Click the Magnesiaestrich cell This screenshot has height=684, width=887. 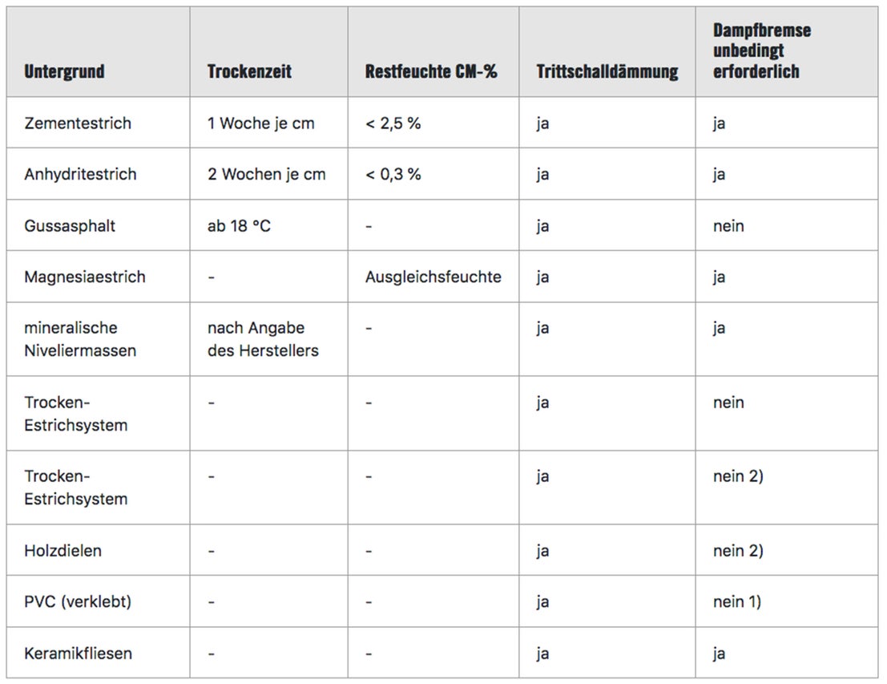click(x=85, y=277)
